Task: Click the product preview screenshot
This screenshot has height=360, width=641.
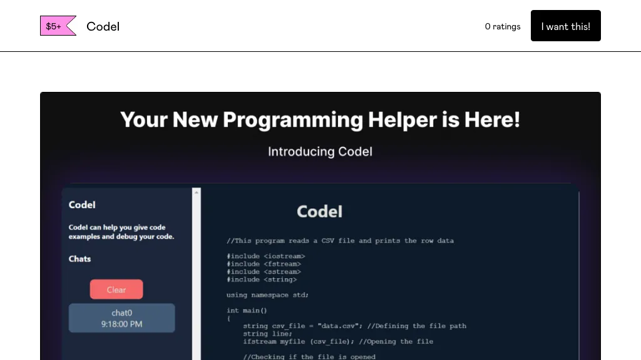Action: tap(320, 225)
